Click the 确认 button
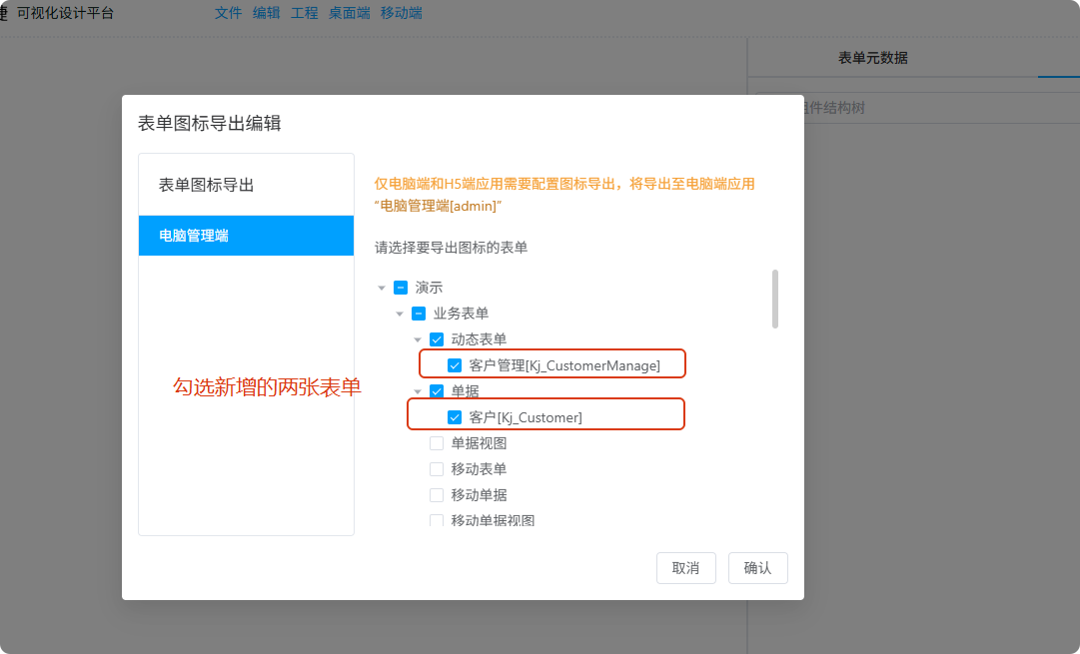 tap(757, 568)
